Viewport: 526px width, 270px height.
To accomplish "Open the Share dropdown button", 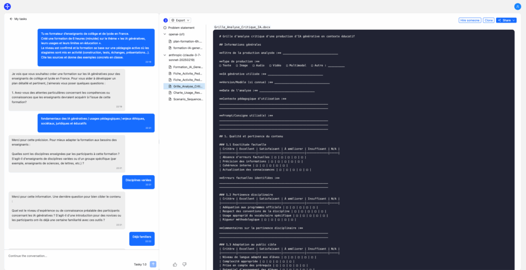I will (506, 20).
